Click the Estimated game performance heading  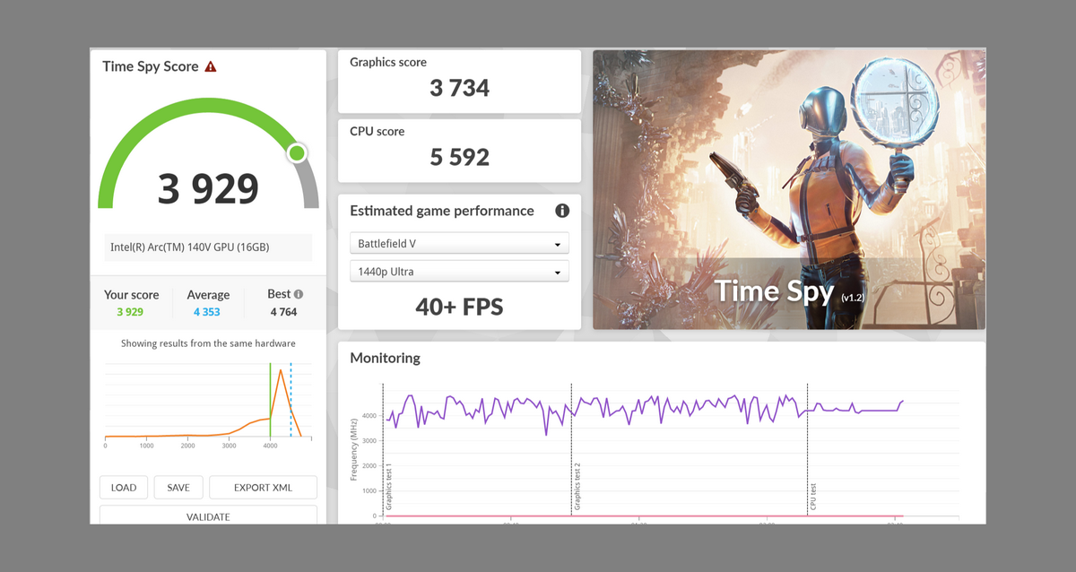click(x=442, y=211)
